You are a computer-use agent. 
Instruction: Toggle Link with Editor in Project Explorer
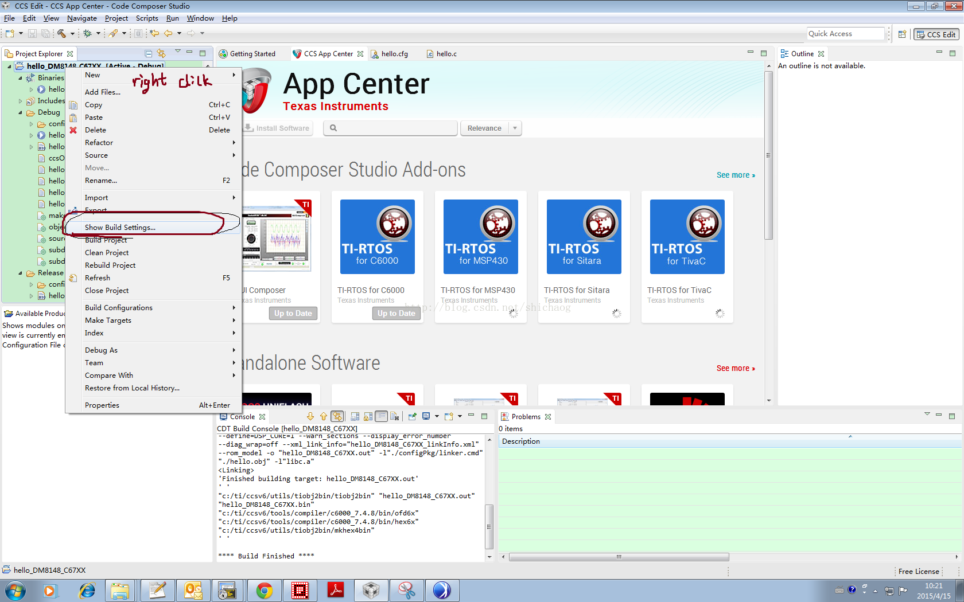pos(162,53)
